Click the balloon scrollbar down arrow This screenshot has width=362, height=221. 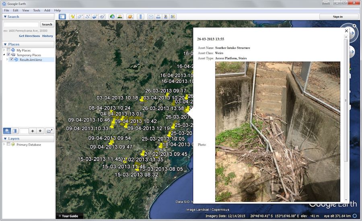(x=346, y=200)
